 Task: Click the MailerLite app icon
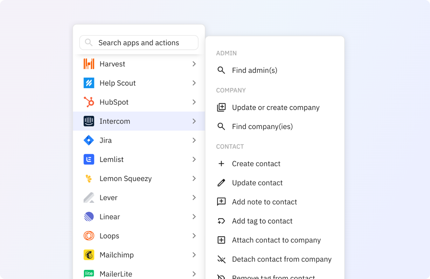click(x=89, y=274)
